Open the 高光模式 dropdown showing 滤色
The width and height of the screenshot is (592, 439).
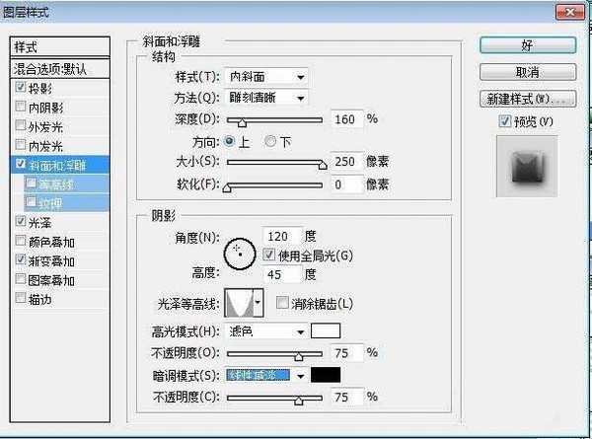pyautogui.click(x=266, y=331)
